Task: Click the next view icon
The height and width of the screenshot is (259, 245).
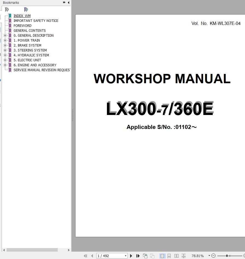Action: point(152,256)
